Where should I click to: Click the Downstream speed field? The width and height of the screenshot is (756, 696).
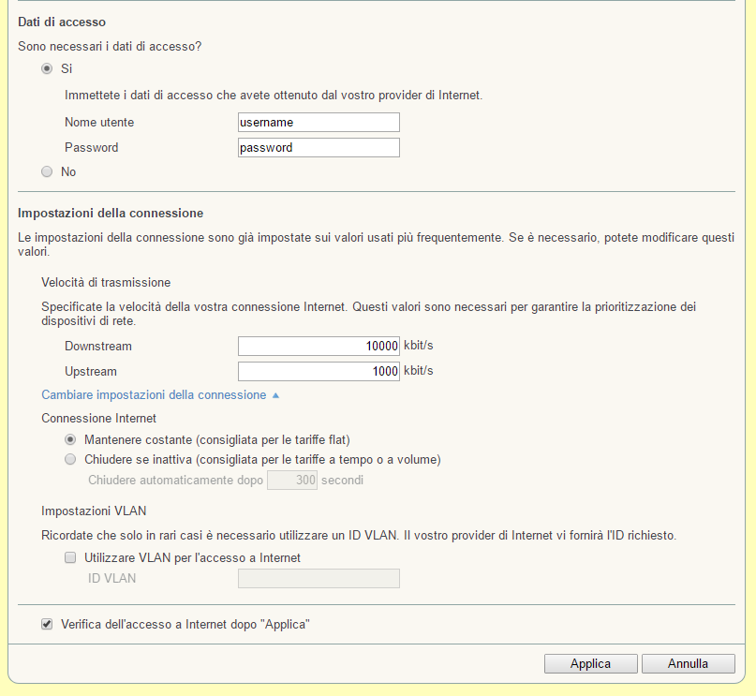[x=319, y=346]
